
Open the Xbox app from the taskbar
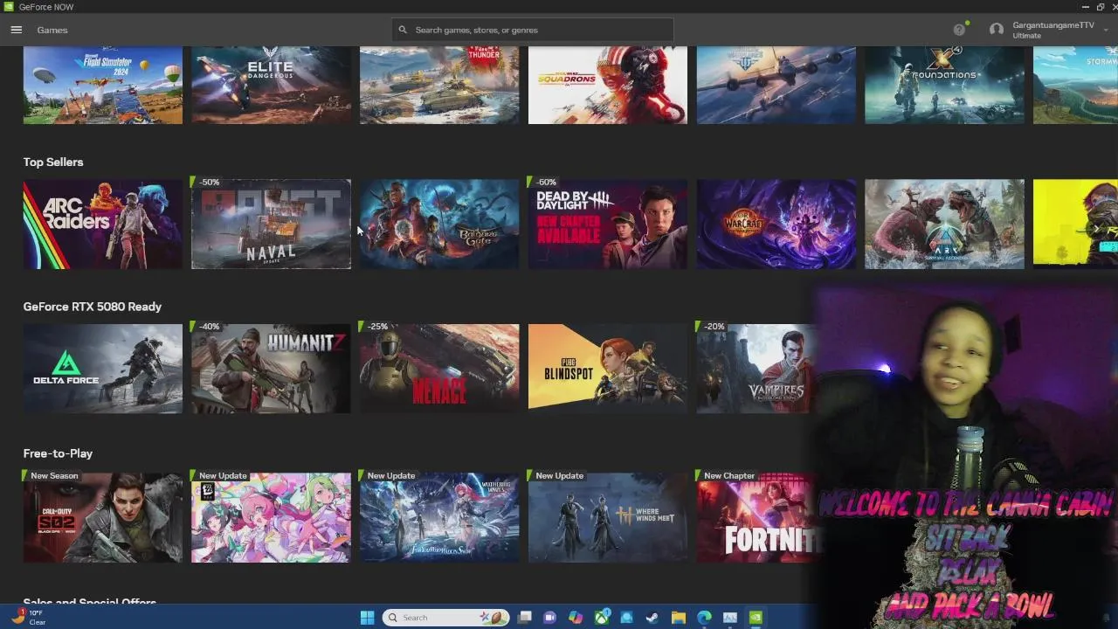pos(602,618)
